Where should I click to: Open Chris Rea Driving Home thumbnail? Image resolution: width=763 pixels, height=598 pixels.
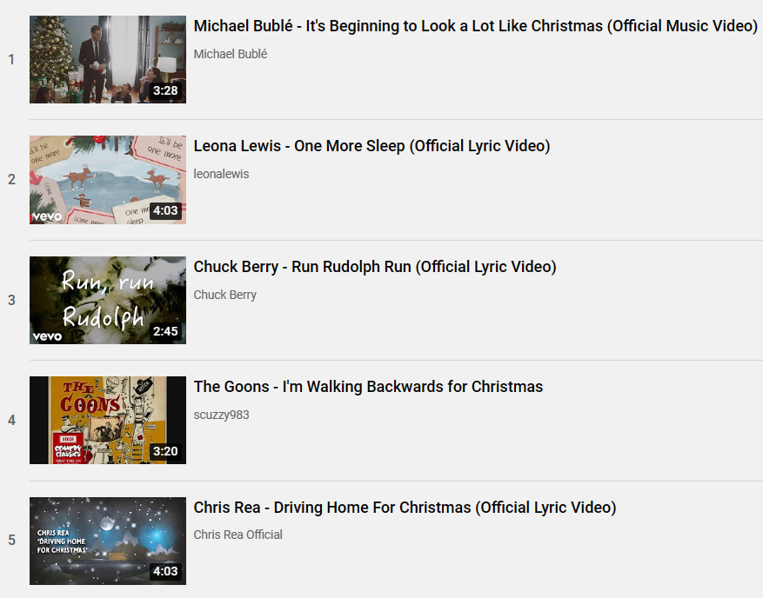pyautogui.click(x=108, y=541)
